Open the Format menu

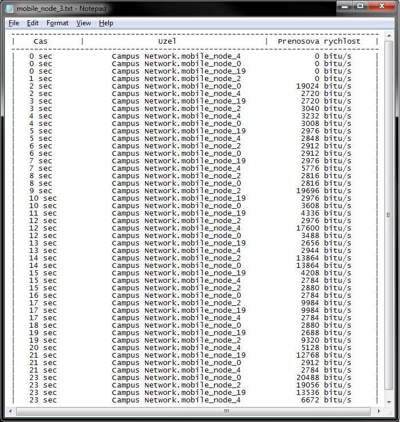click(58, 23)
